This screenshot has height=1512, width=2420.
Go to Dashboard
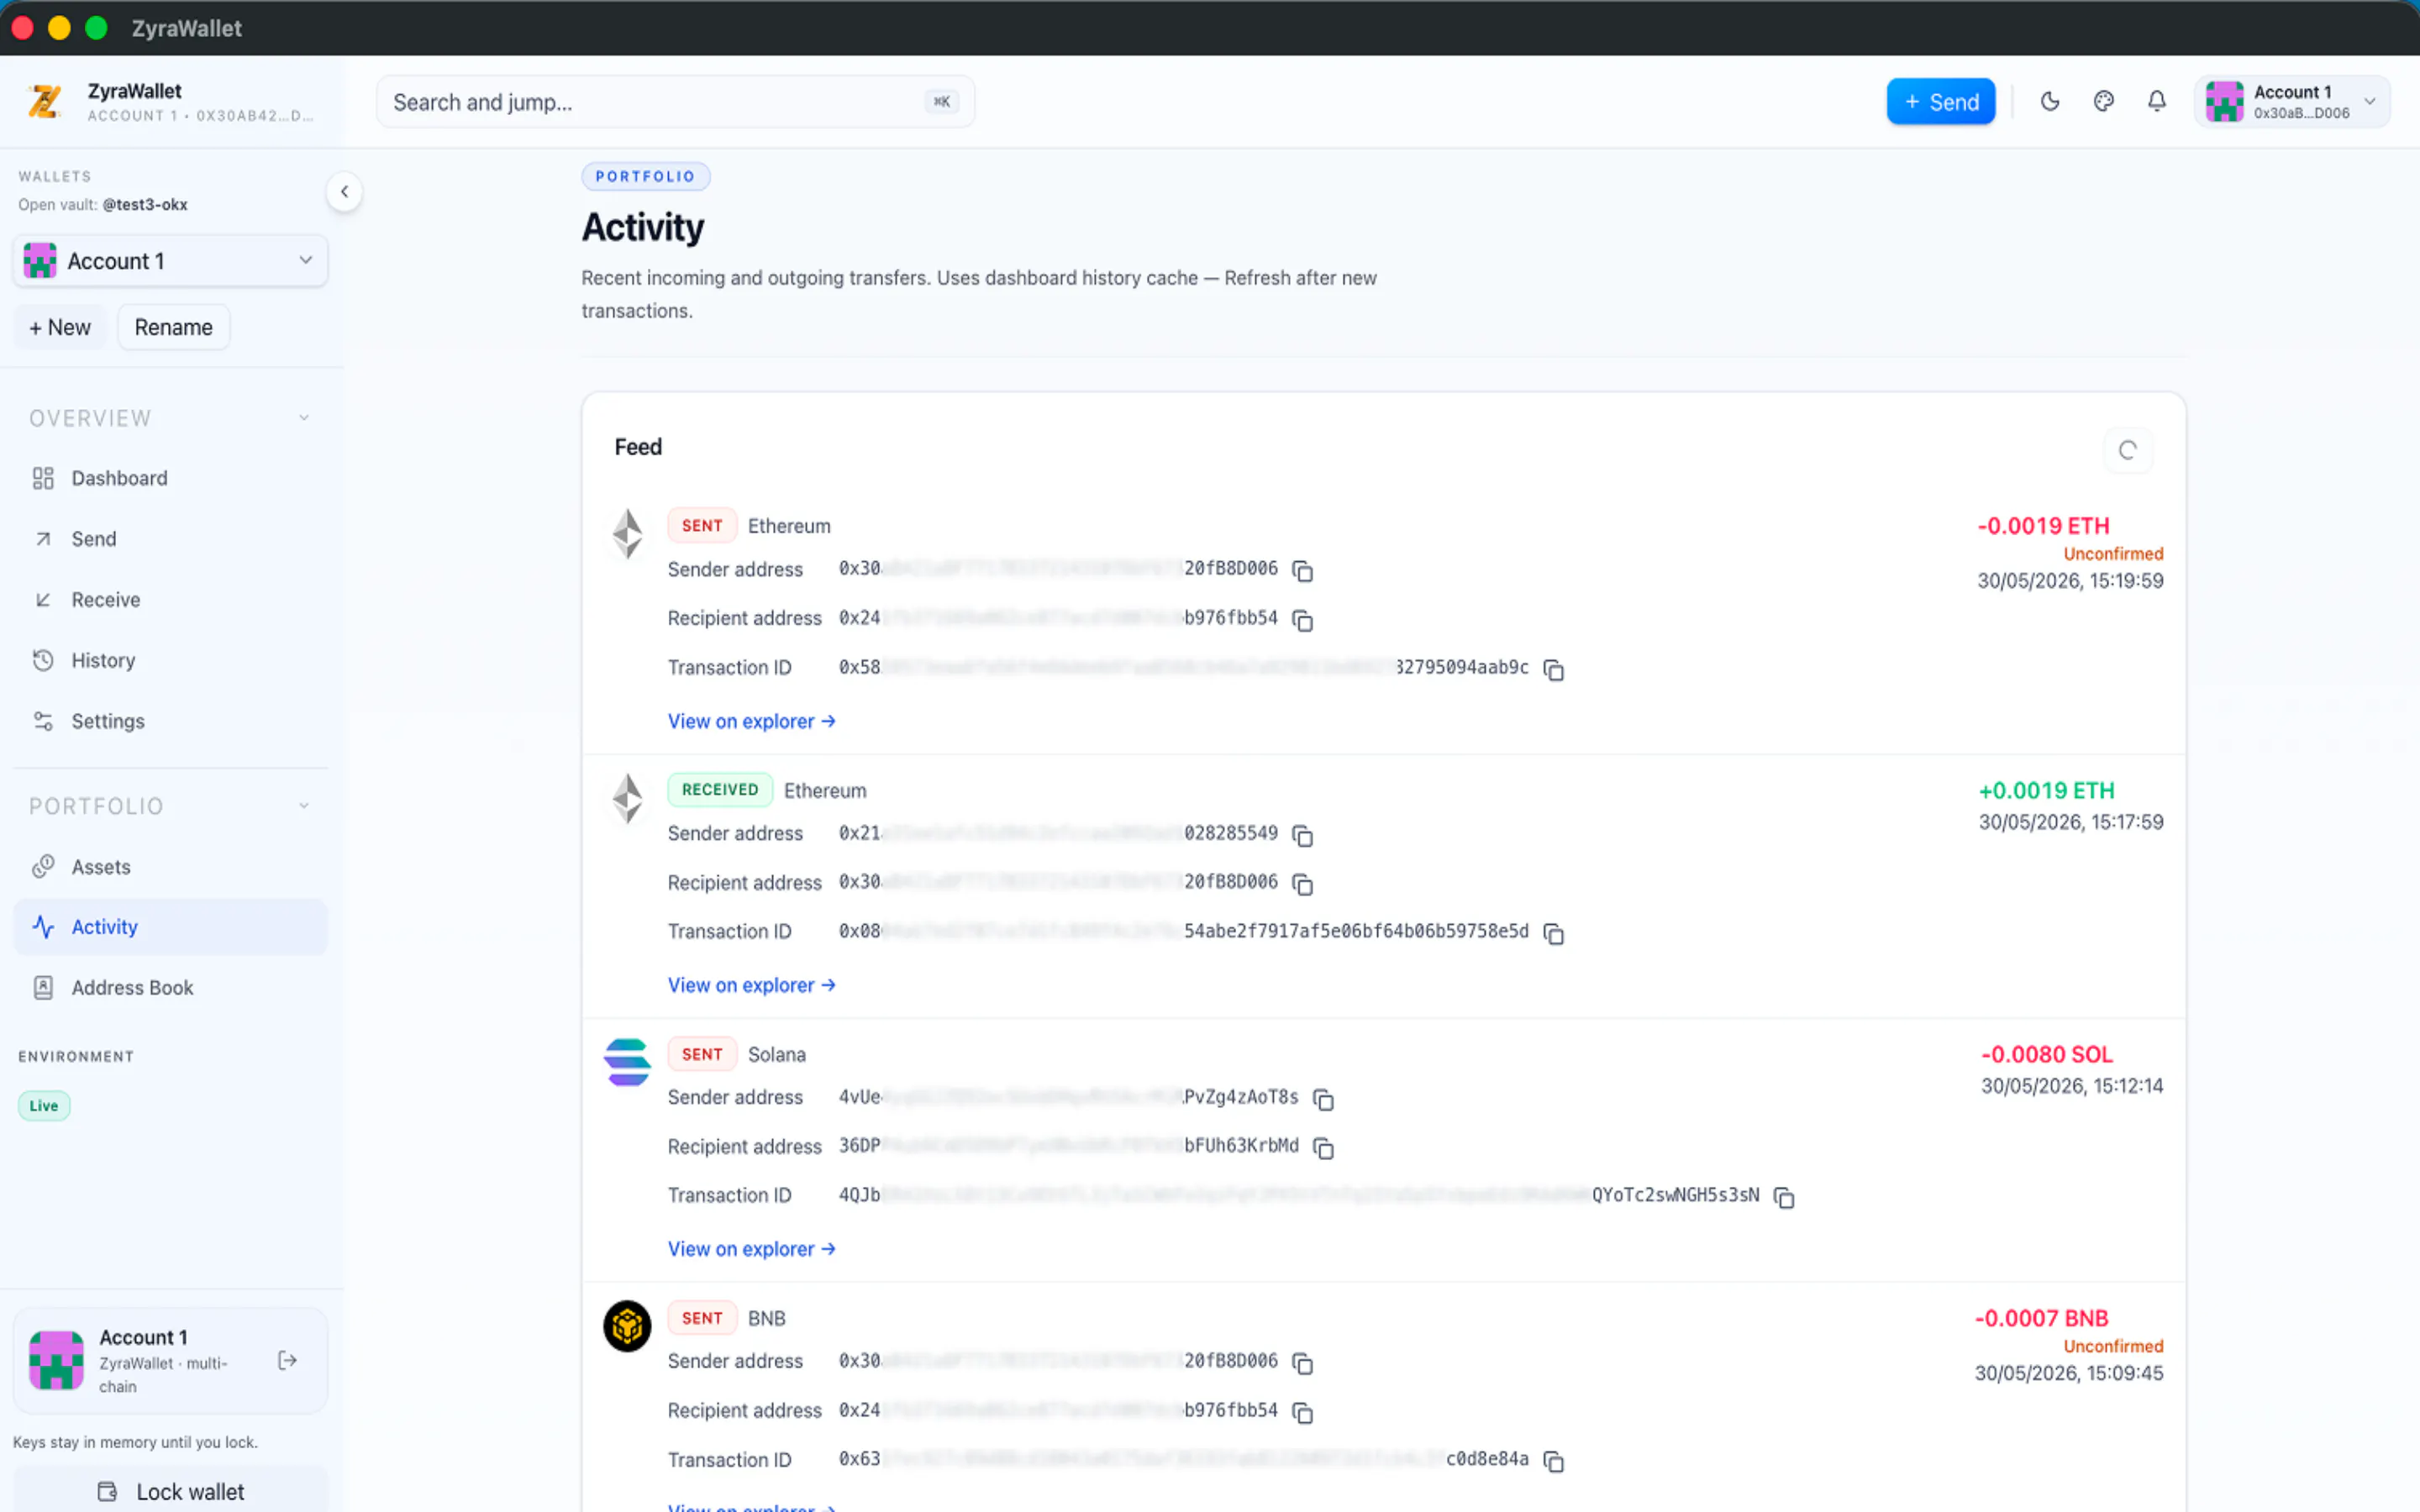click(x=170, y=478)
